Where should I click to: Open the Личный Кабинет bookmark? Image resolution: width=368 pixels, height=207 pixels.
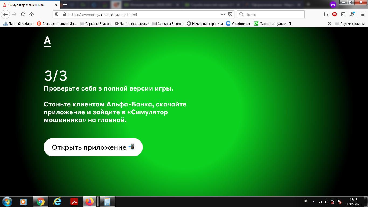[x=18, y=24]
